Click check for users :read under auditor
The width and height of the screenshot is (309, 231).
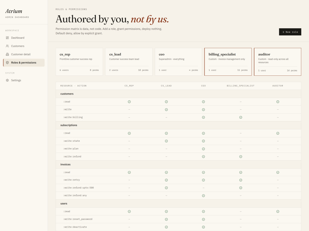click(278, 212)
